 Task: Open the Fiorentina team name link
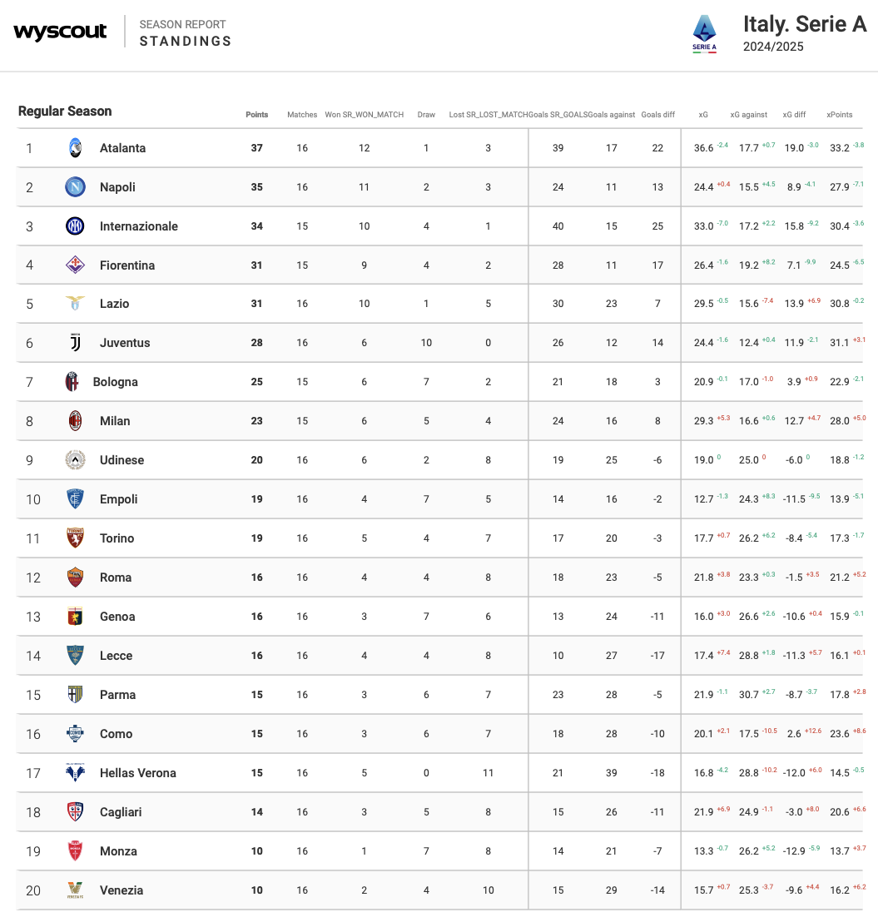[127, 265]
